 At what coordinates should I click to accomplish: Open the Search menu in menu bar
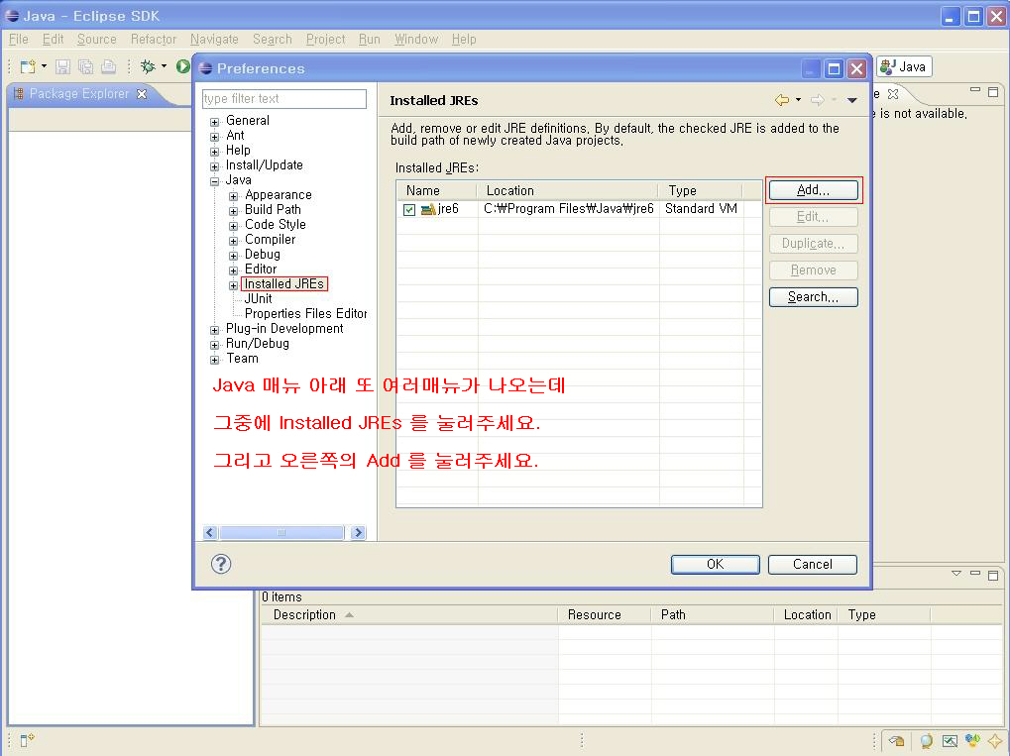coord(273,40)
